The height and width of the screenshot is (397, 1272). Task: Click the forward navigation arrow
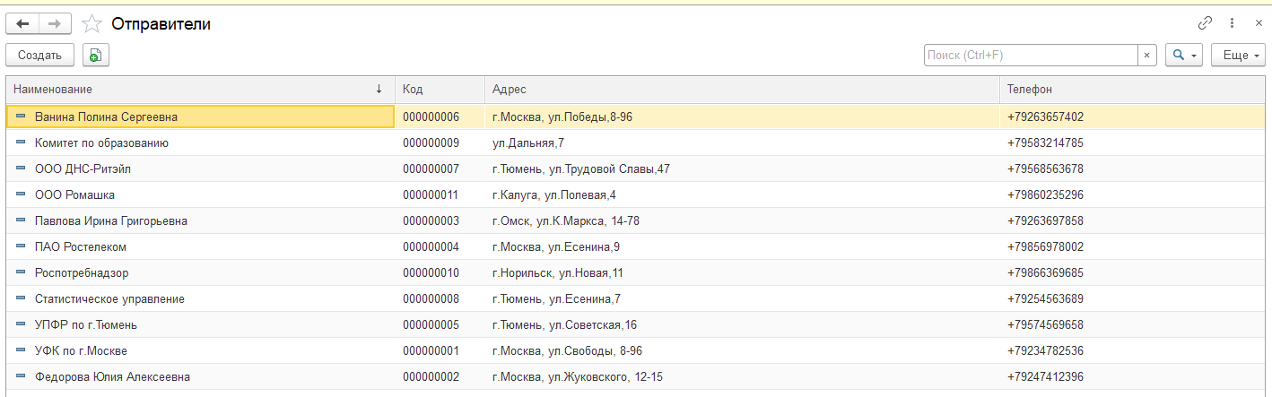(x=55, y=24)
